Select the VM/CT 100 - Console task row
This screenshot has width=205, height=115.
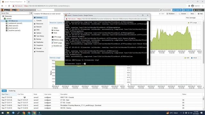tap(102, 97)
